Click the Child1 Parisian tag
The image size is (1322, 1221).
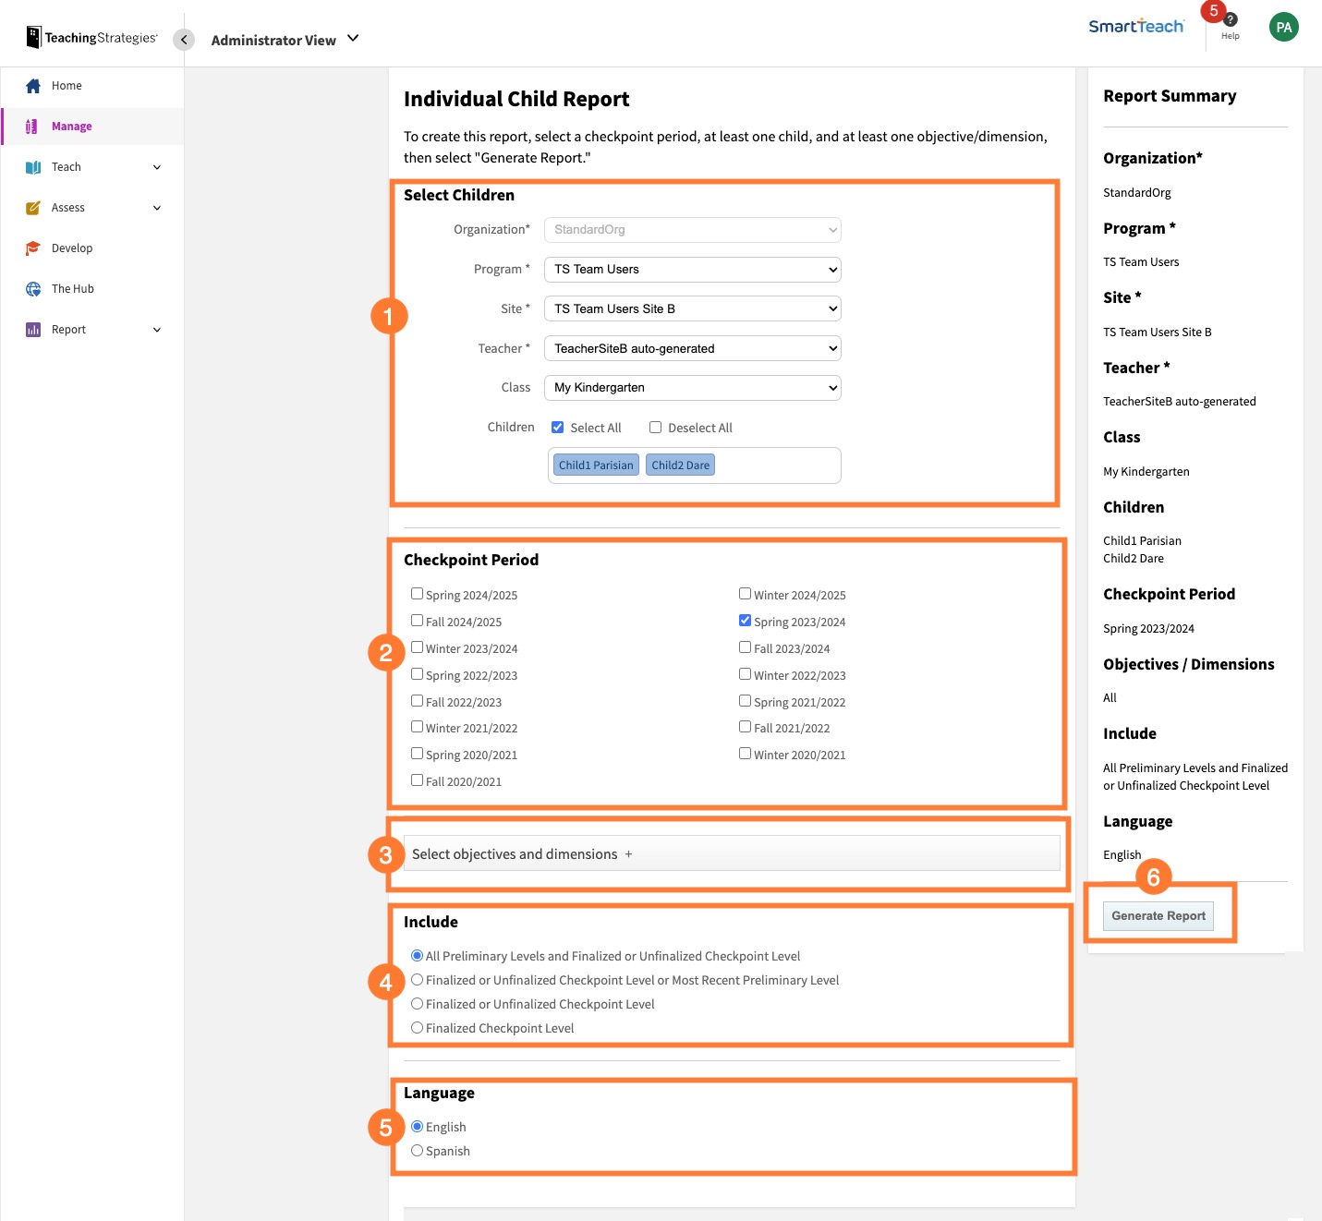click(596, 465)
